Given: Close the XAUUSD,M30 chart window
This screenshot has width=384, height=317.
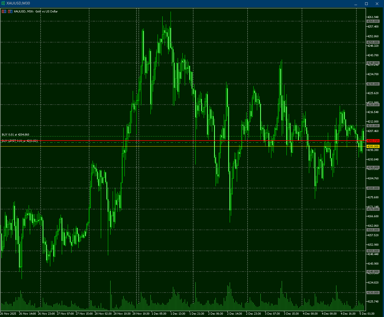Looking at the screenshot, I should tap(377, 4).
